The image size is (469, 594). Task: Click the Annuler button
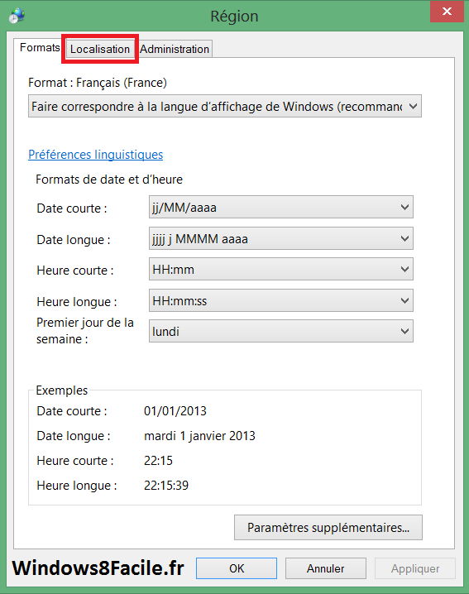click(x=325, y=568)
